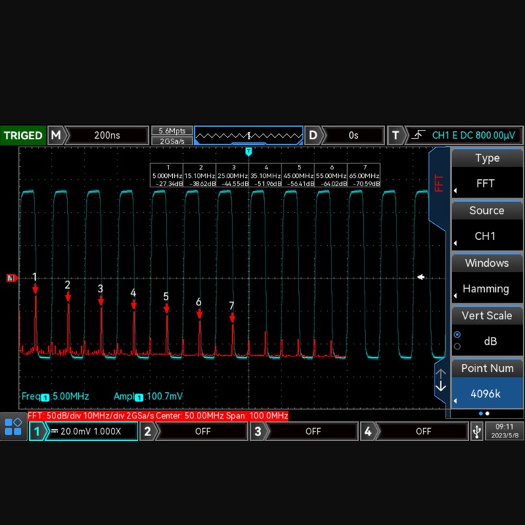Click the 2GSa/s sample rate readout
The height and width of the screenshot is (525, 525).
[172, 141]
